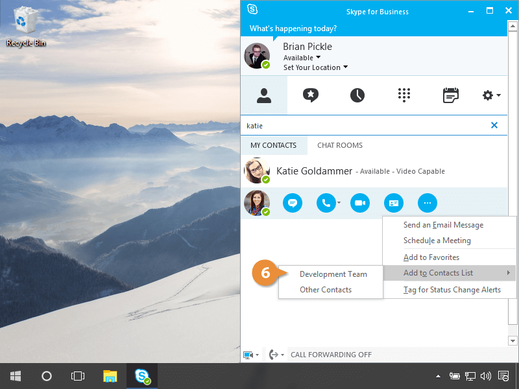Click the more options ellipsis button
This screenshot has width=519, height=389.
(x=427, y=203)
